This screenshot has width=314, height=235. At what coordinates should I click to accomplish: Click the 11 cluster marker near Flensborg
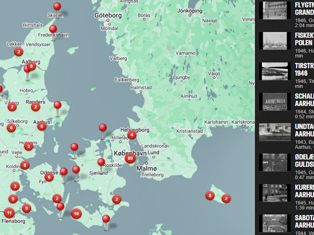pos(9,213)
